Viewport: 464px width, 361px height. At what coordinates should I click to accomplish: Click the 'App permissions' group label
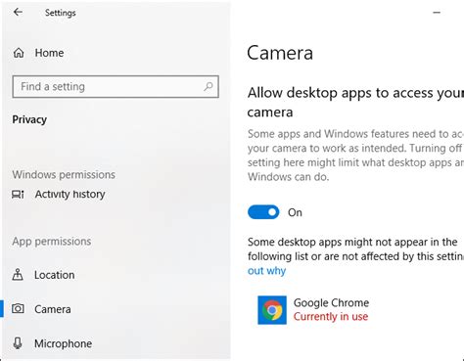pyautogui.click(x=52, y=242)
